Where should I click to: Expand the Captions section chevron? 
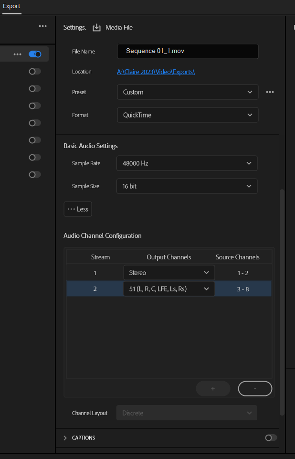65,438
